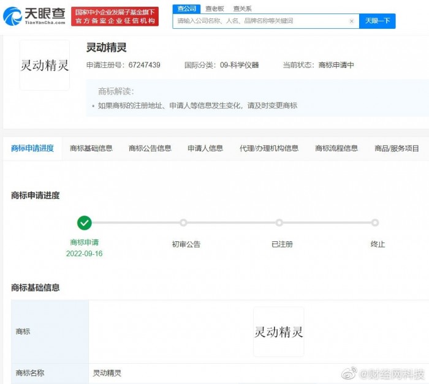Switch to the 查关系 search tab
This screenshot has height=384, width=429.
pos(242,9)
